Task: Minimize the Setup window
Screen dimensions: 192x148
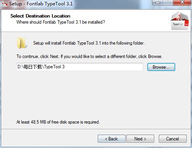Action: [158, 3]
